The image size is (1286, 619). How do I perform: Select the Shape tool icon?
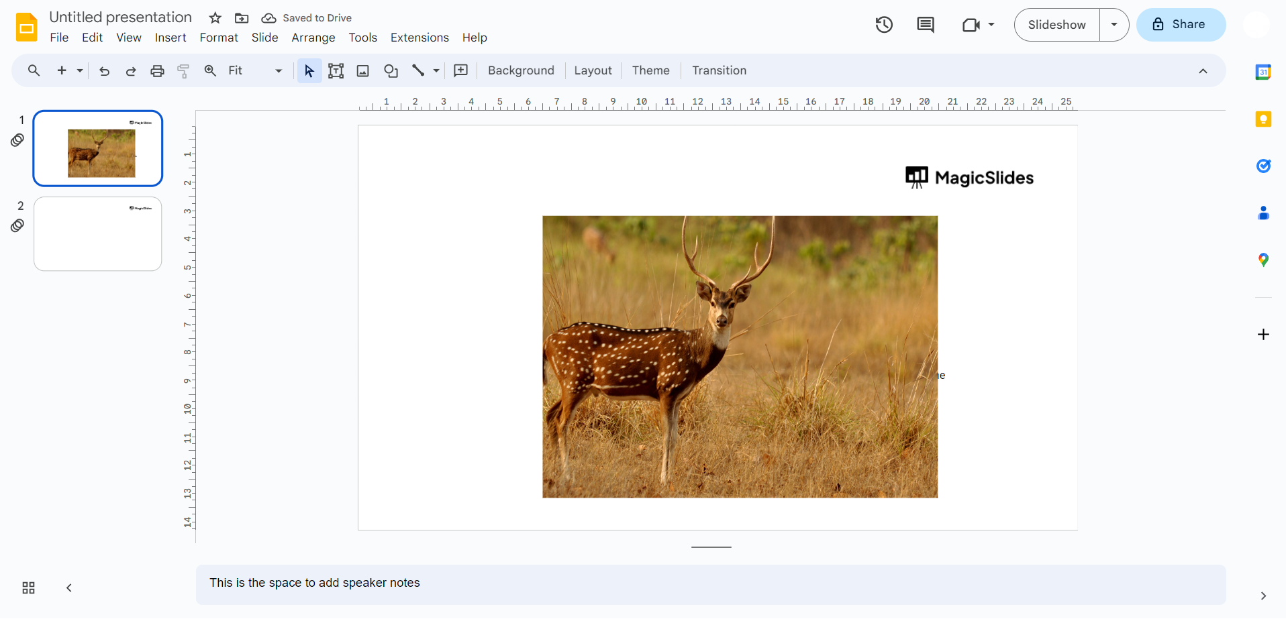coord(391,71)
